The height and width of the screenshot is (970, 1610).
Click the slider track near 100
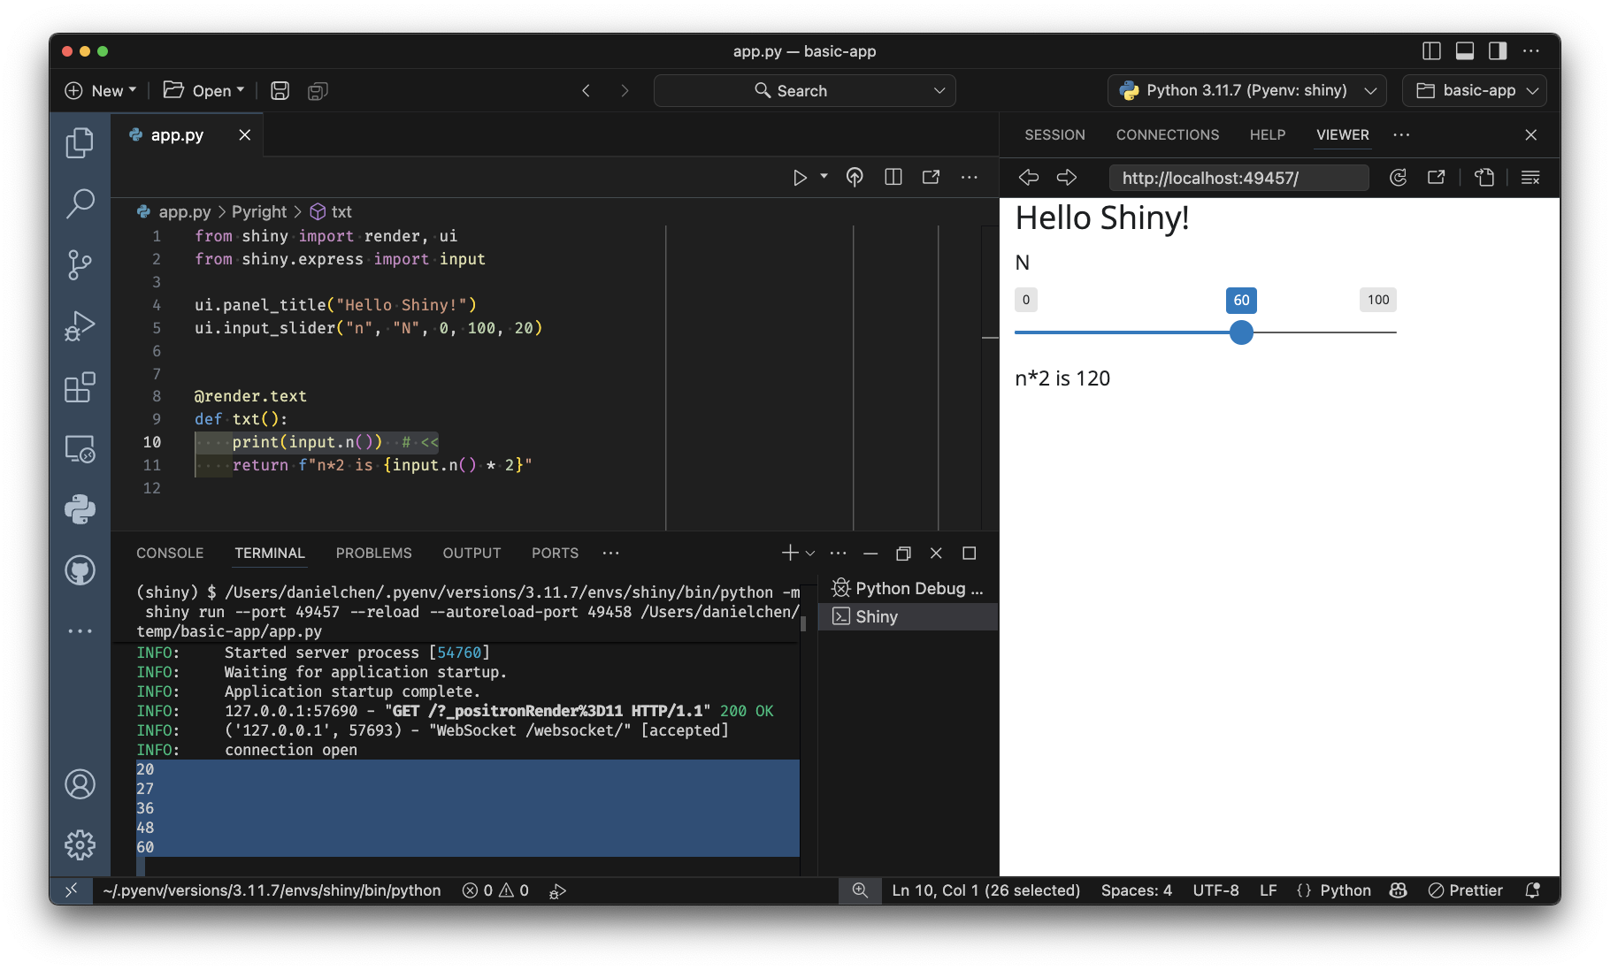tap(1391, 332)
